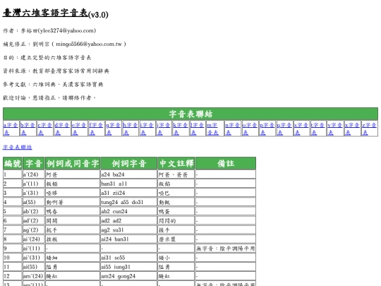
Task: Click the 編號 column header
Action: coord(13,163)
